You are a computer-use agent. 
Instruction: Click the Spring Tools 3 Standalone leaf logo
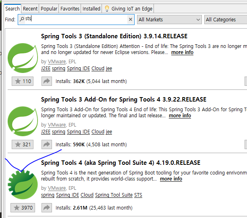[23, 58]
